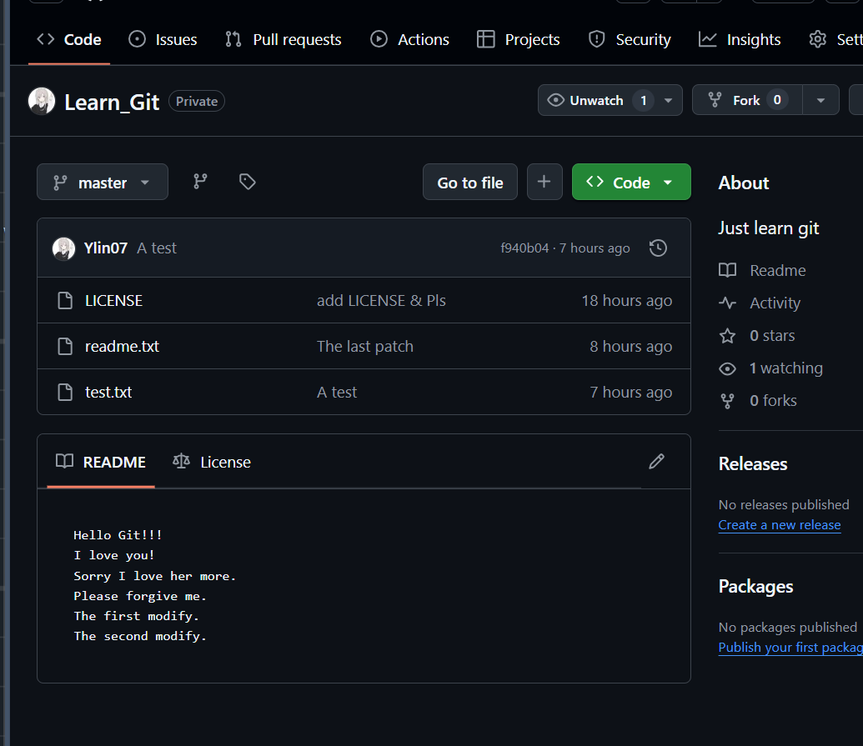863x746 pixels.
Task: Edit README with pencil icon
Action: point(656,461)
